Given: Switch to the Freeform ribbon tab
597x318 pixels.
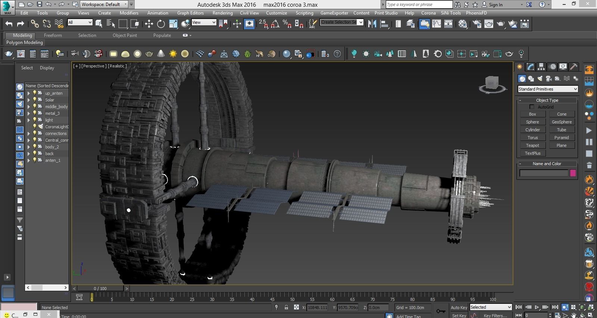Looking at the screenshot, I should point(53,35).
